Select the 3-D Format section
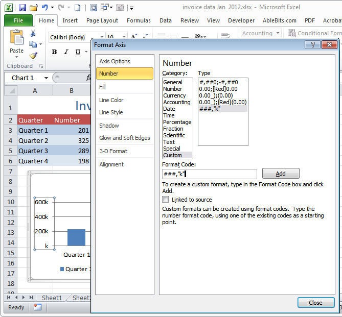This screenshot has width=342, height=317. click(125, 151)
